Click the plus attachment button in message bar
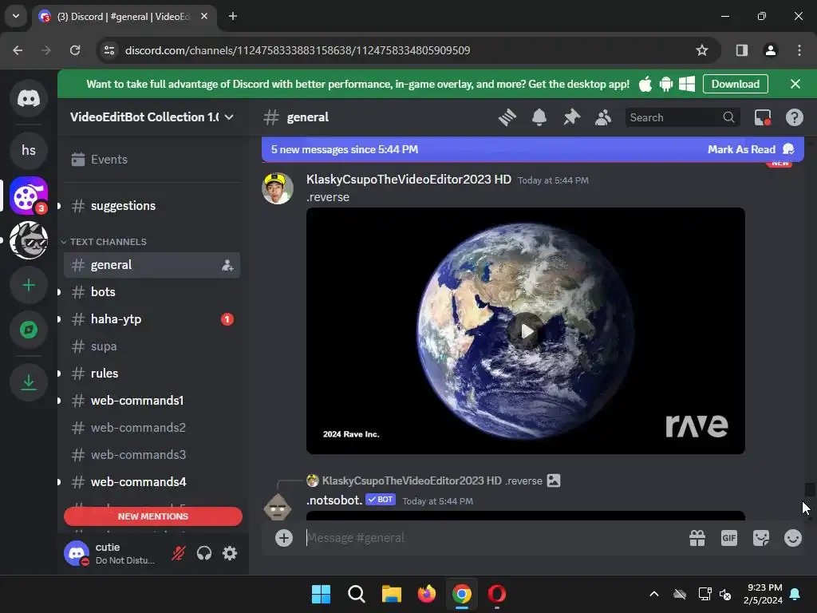Screen dimensions: 817x613 (284, 538)
